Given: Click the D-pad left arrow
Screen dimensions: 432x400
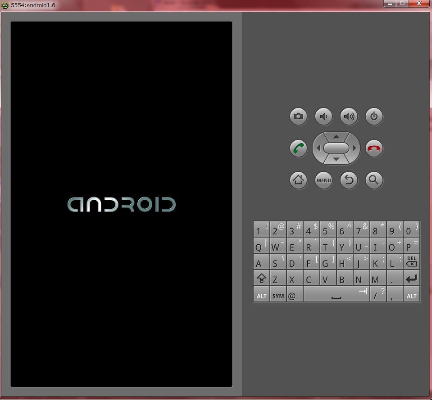Looking at the screenshot, I should click(x=318, y=148).
